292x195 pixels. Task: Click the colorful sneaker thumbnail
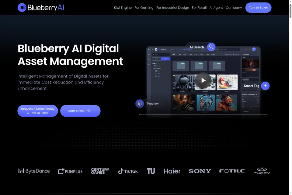pyautogui.click(x=227, y=82)
